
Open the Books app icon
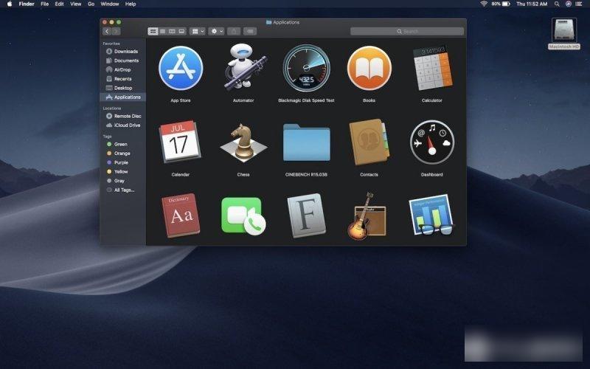[369, 68]
